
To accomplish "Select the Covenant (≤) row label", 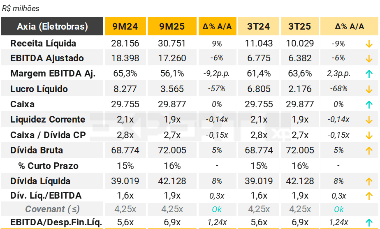I will point(52,209).
